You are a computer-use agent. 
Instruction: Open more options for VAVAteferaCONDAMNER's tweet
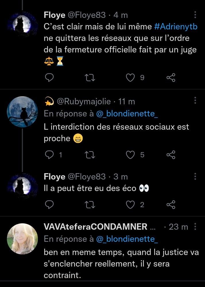point(195,227)
